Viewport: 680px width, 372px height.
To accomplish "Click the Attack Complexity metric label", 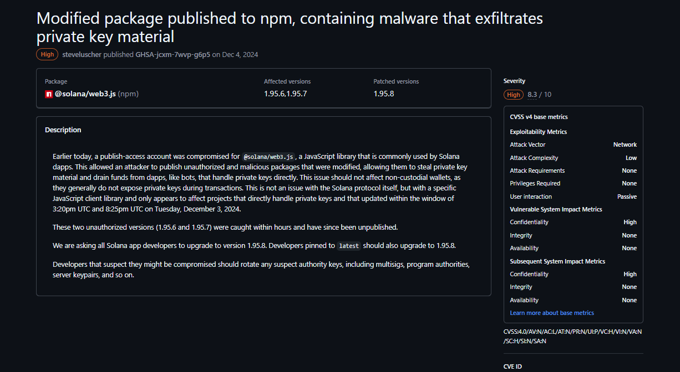I will pos(534,158).
